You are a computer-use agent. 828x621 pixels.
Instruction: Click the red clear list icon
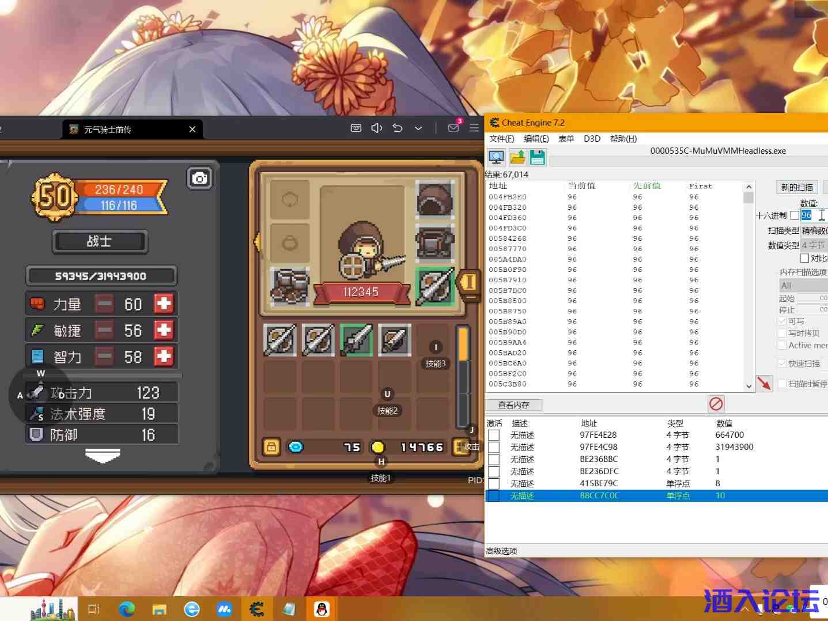pos(716,404)
